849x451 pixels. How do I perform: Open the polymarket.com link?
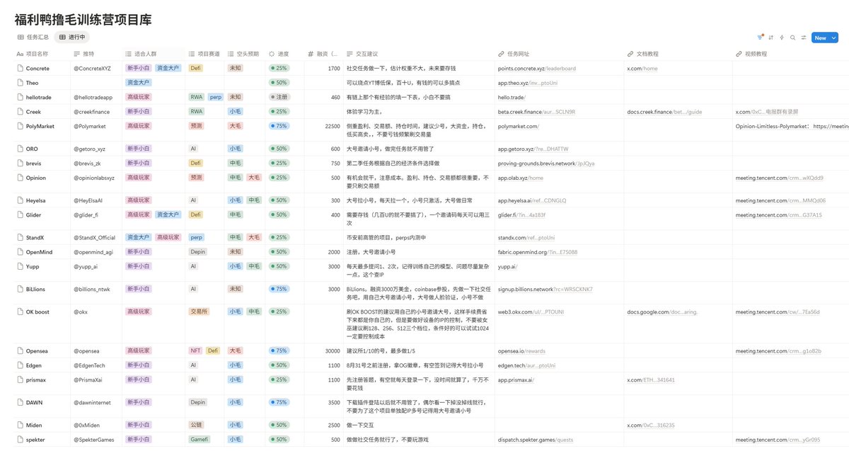point(519,126)
